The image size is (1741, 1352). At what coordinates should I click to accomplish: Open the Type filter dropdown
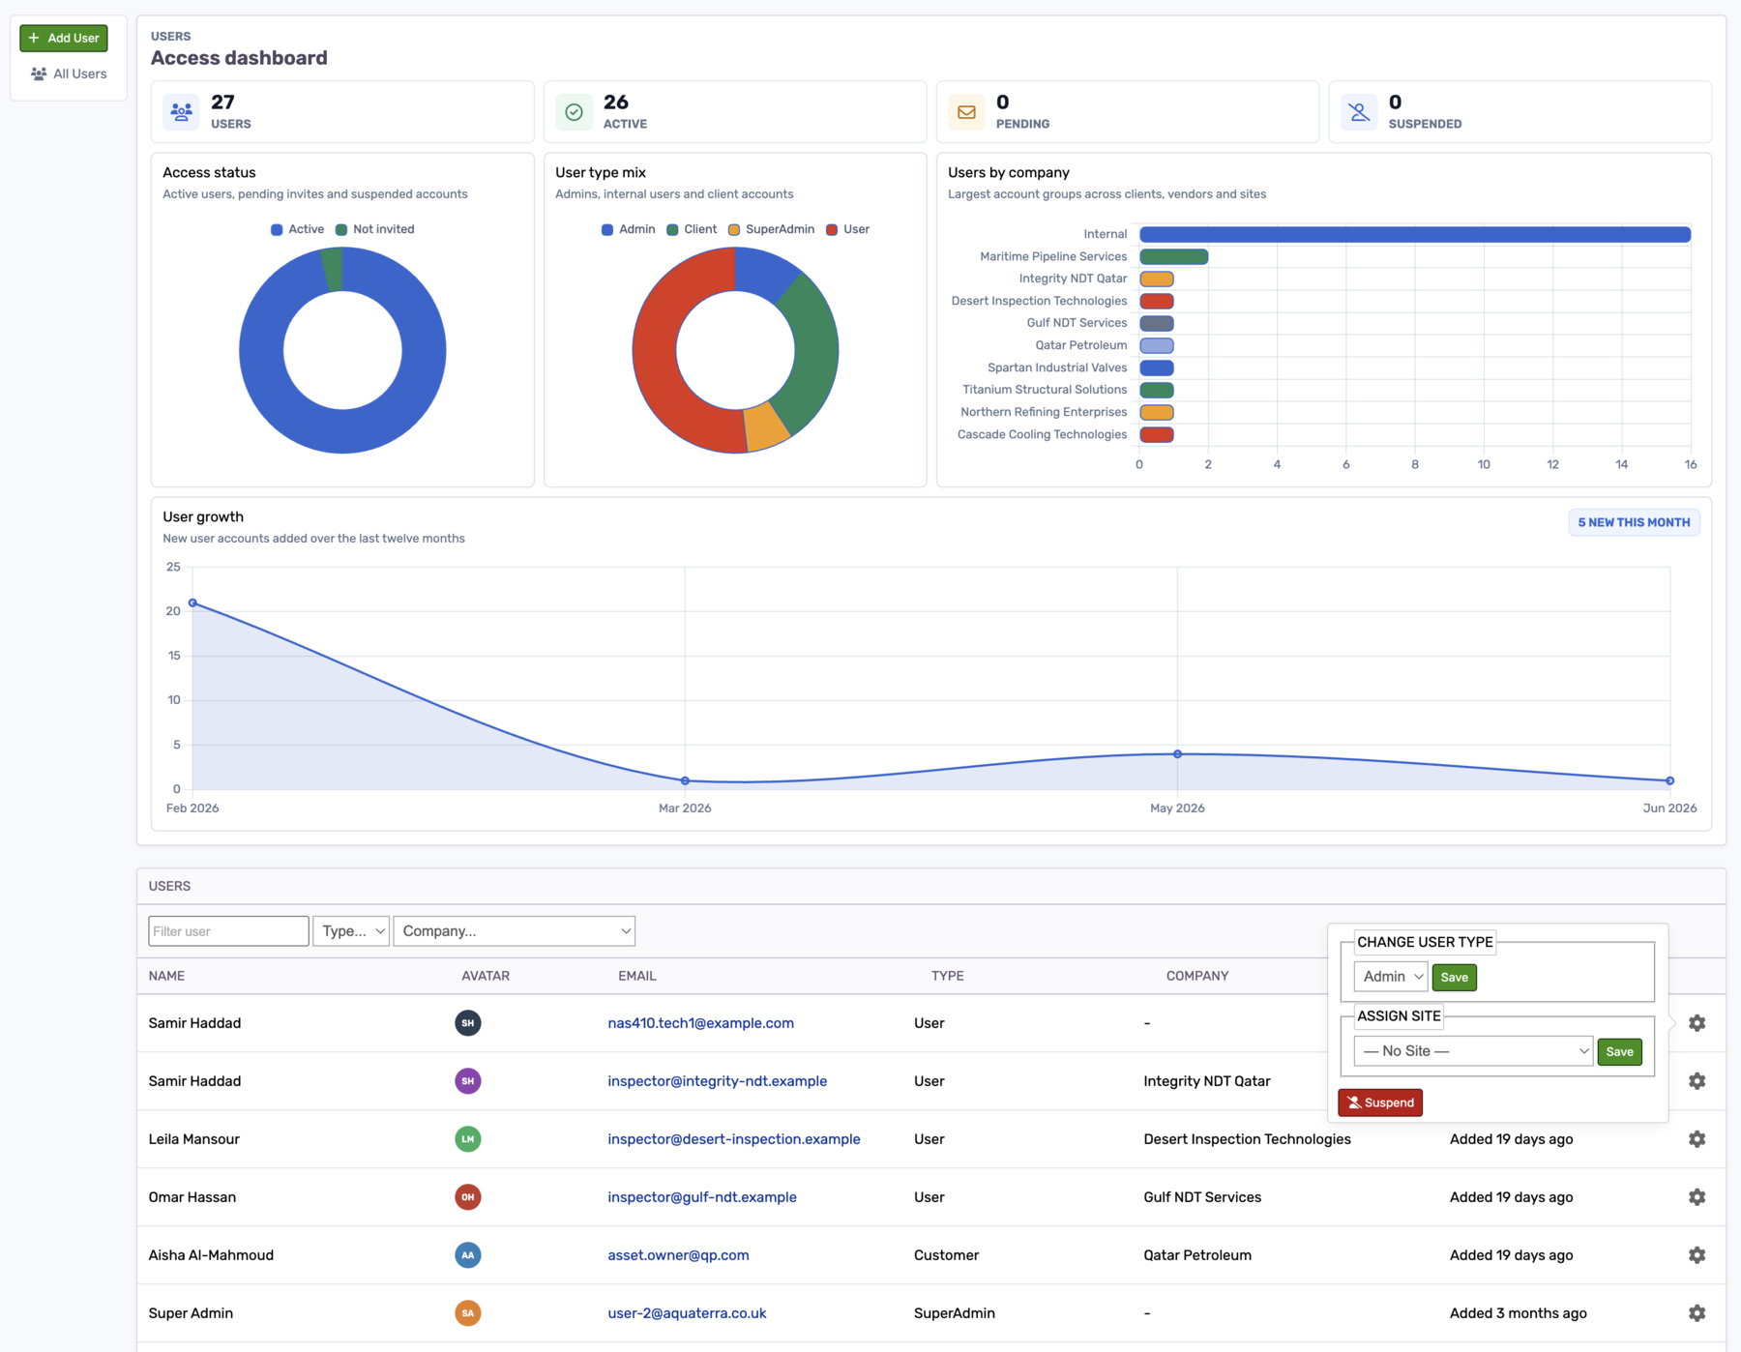pos(351,931)
